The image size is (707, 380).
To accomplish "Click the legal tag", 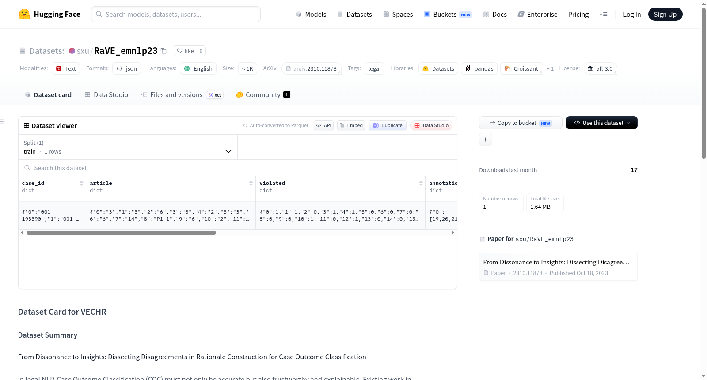I will (x=374, y=68).
